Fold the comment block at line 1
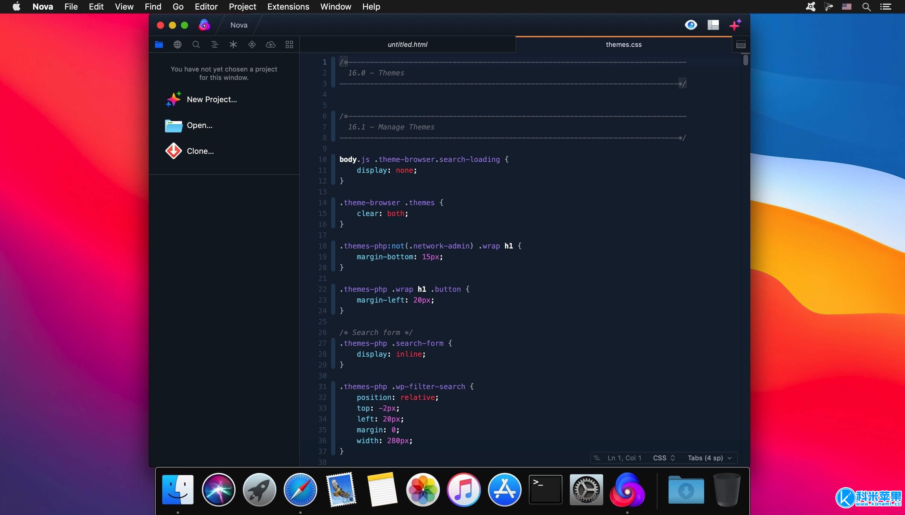 click(333, 72)
